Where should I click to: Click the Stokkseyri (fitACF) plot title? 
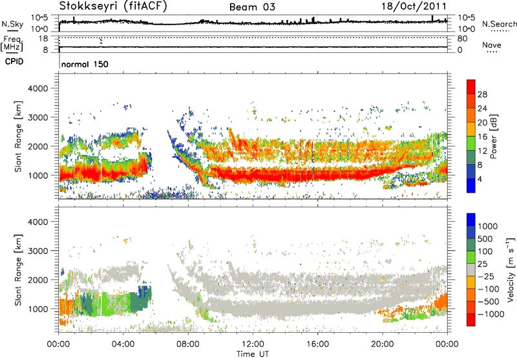point(113,6)
